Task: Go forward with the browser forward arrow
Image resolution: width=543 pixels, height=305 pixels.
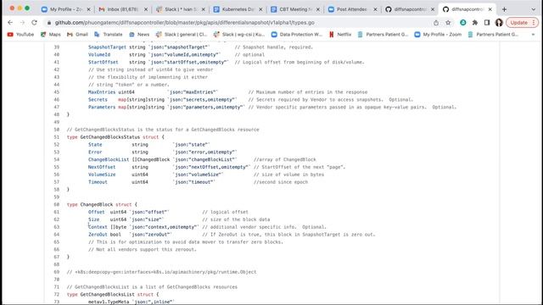Action: tap(22, 23)
